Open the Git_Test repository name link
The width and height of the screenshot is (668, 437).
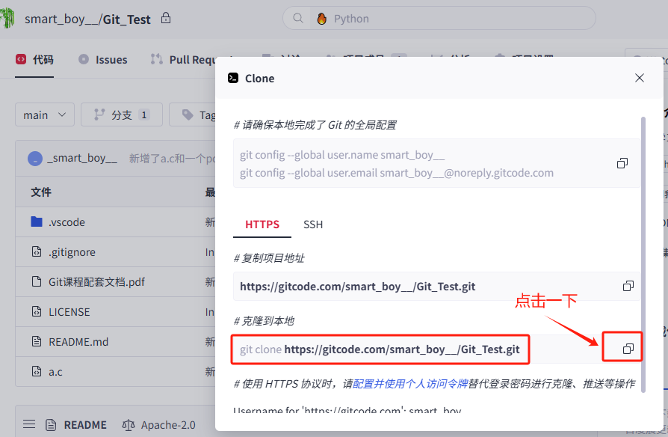tap(126, 19)
